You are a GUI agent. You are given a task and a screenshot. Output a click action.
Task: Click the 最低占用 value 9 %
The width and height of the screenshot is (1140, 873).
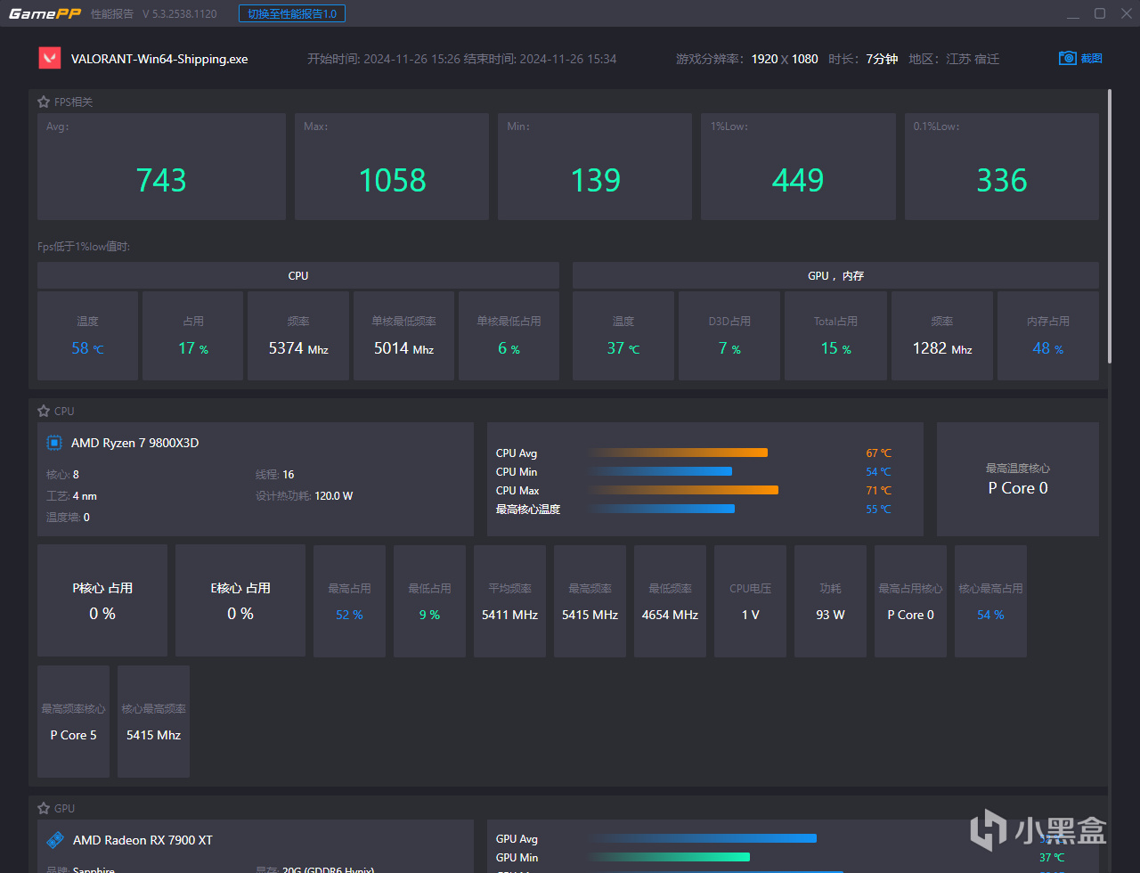pos(429,615)
